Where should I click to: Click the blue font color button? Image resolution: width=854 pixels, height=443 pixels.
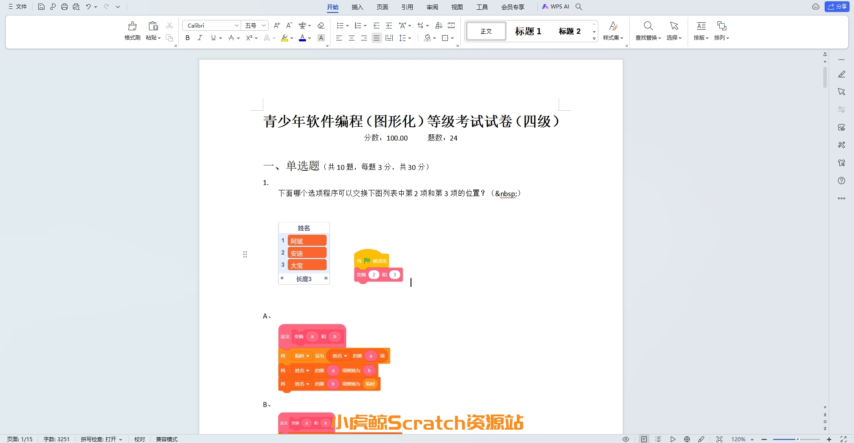(302, 38)
